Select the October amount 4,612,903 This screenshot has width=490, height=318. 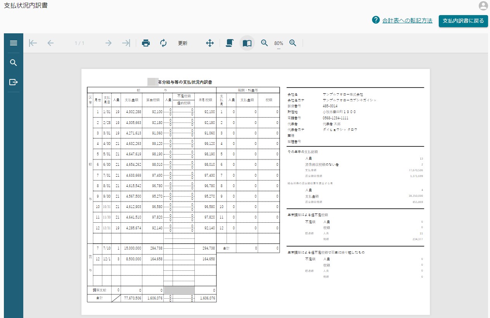[133, 207]
